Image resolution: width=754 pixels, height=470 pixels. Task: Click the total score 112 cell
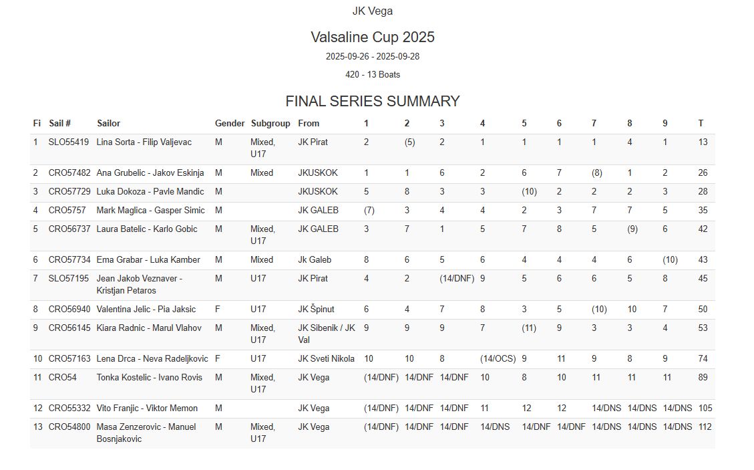tap(705, 427)
